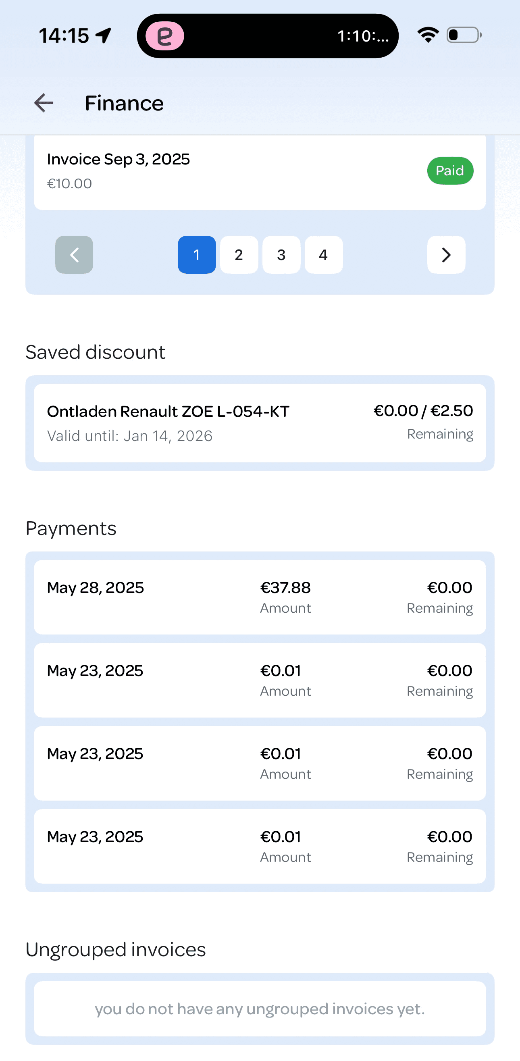Tap the 1:10 timer in Dynamic Island
The width and height of the screenshot is (520, 1061).
point(363,36)
